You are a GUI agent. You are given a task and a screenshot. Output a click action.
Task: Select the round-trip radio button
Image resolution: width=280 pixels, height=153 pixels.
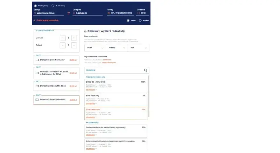pyautogui.click(x=53, y=6)
